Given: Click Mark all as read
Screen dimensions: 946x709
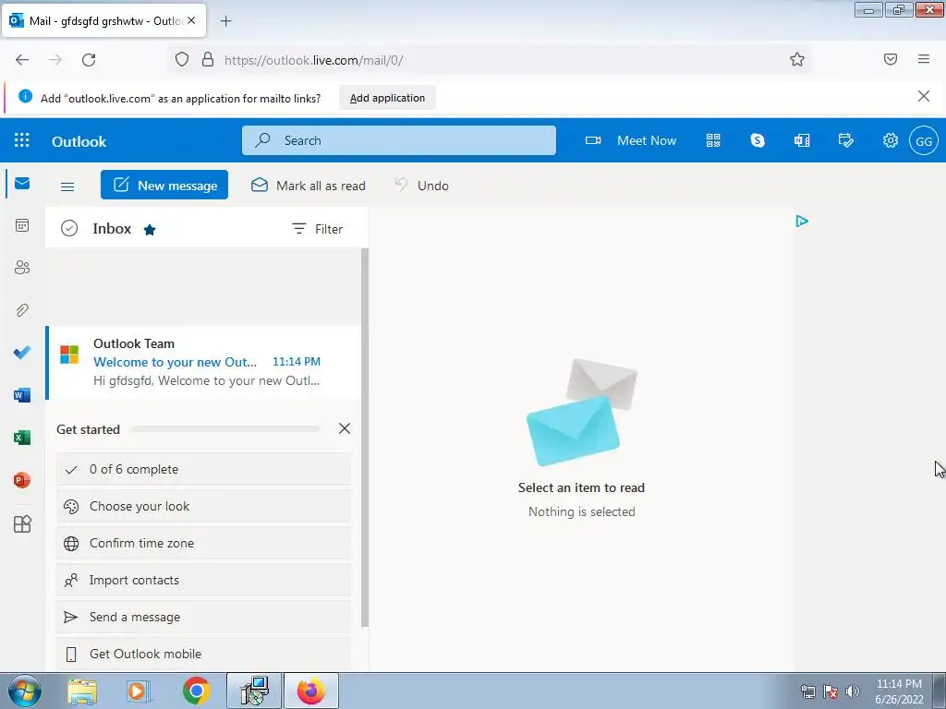Looking at the screenshot, I should (309, 185).
